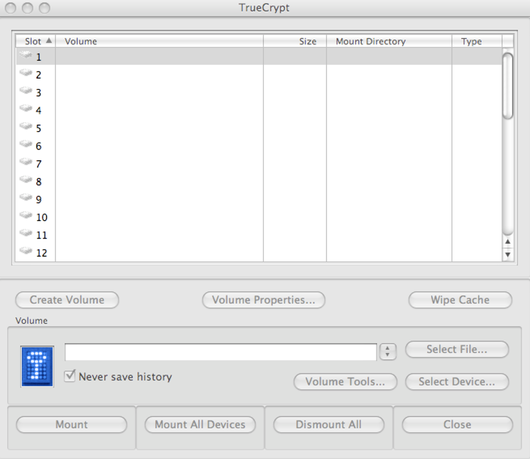Select the drive icon for slot 7
530x459 pixels.
click(x=25, y=162)
